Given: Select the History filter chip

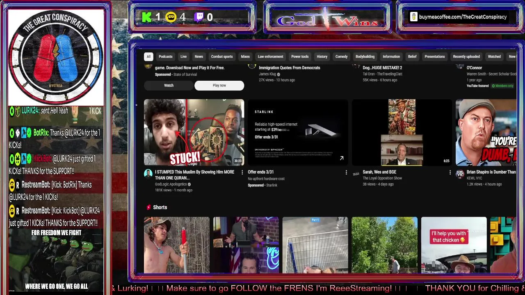Looking at the screenshot, I should [x=322, y=57].
